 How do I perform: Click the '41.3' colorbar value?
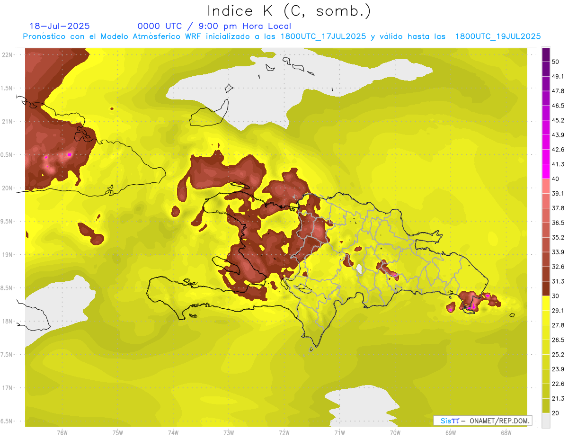tap(558, 164)
